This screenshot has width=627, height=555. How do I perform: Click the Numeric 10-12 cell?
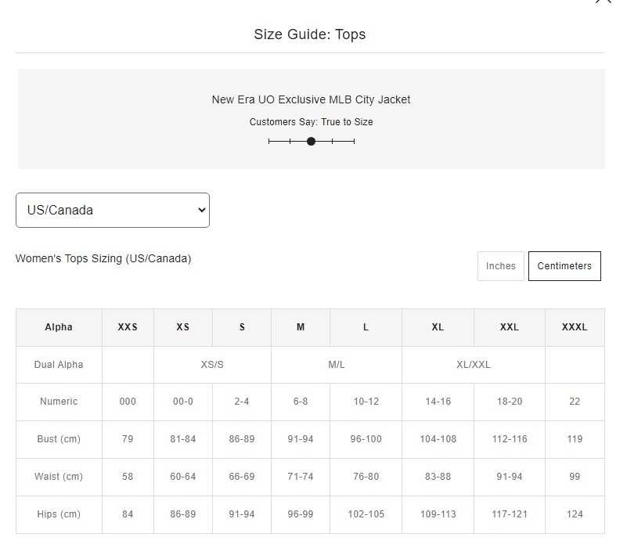366,402
